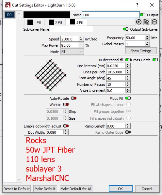Screen dimensions: 162x195
Task: Click the black layer color bar
Action: coord(47,15)
